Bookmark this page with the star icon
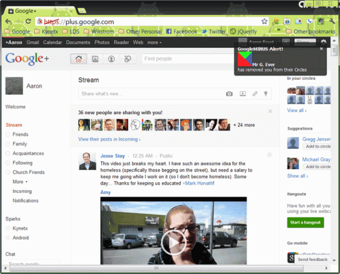 264,21
